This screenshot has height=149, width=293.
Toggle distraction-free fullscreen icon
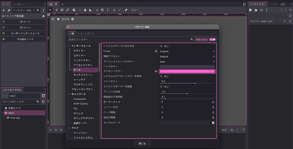coord(244,4)
